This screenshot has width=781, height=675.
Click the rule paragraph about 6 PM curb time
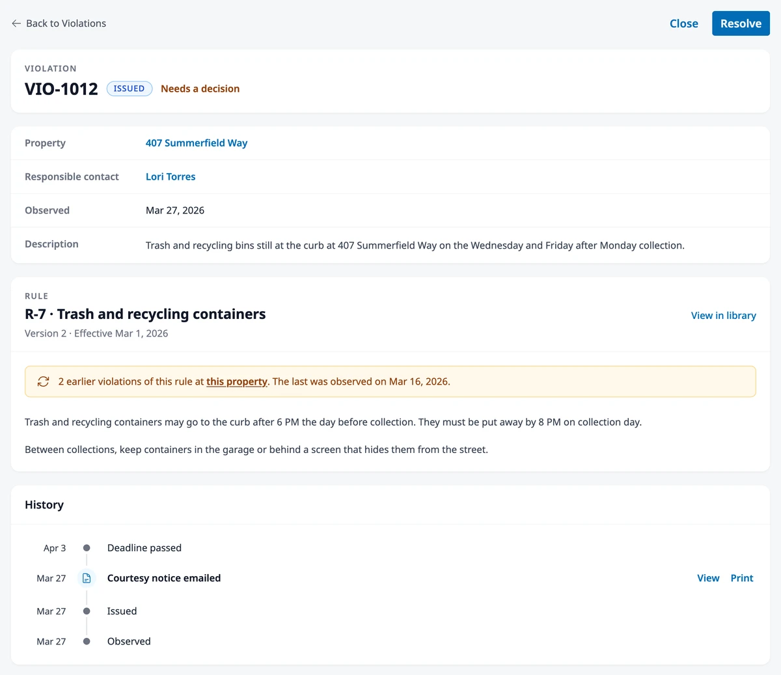tap(333, 422)
